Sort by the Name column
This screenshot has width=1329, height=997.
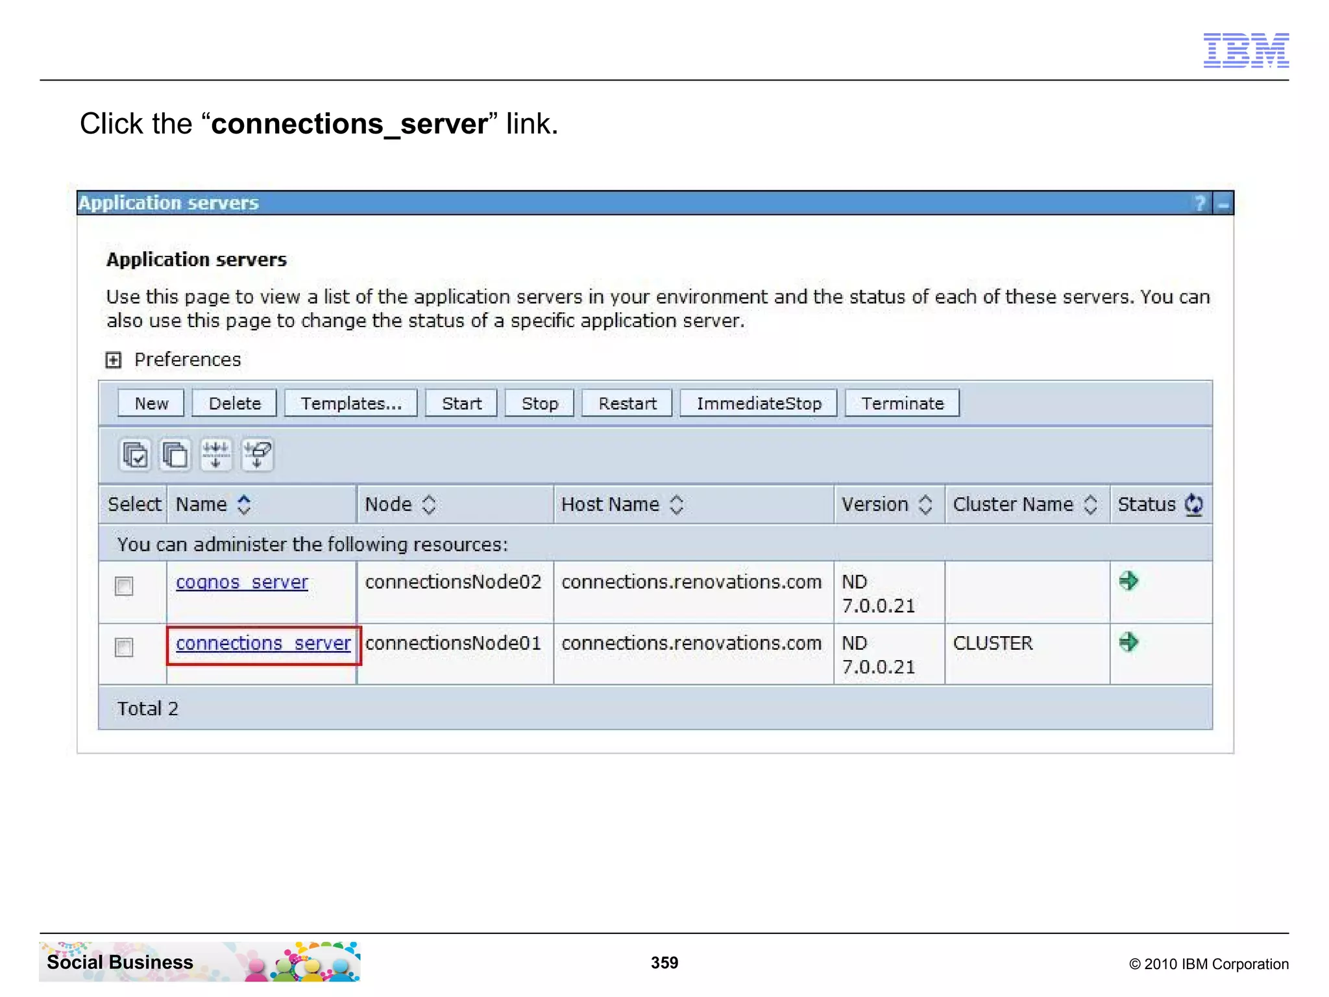click(244, 504)
